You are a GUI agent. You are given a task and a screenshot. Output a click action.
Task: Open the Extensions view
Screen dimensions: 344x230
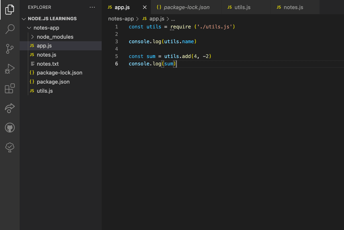coord(10,88)
